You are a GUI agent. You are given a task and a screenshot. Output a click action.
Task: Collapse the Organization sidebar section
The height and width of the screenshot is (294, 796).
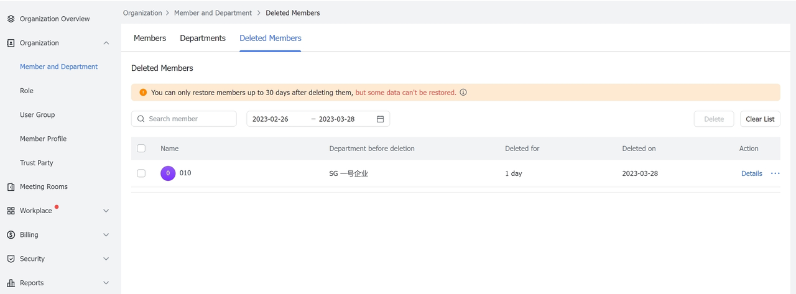pyautogui.click(x=106, y=43)
